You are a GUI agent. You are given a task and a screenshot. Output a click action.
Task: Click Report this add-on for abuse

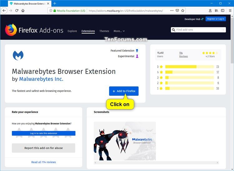44,148
